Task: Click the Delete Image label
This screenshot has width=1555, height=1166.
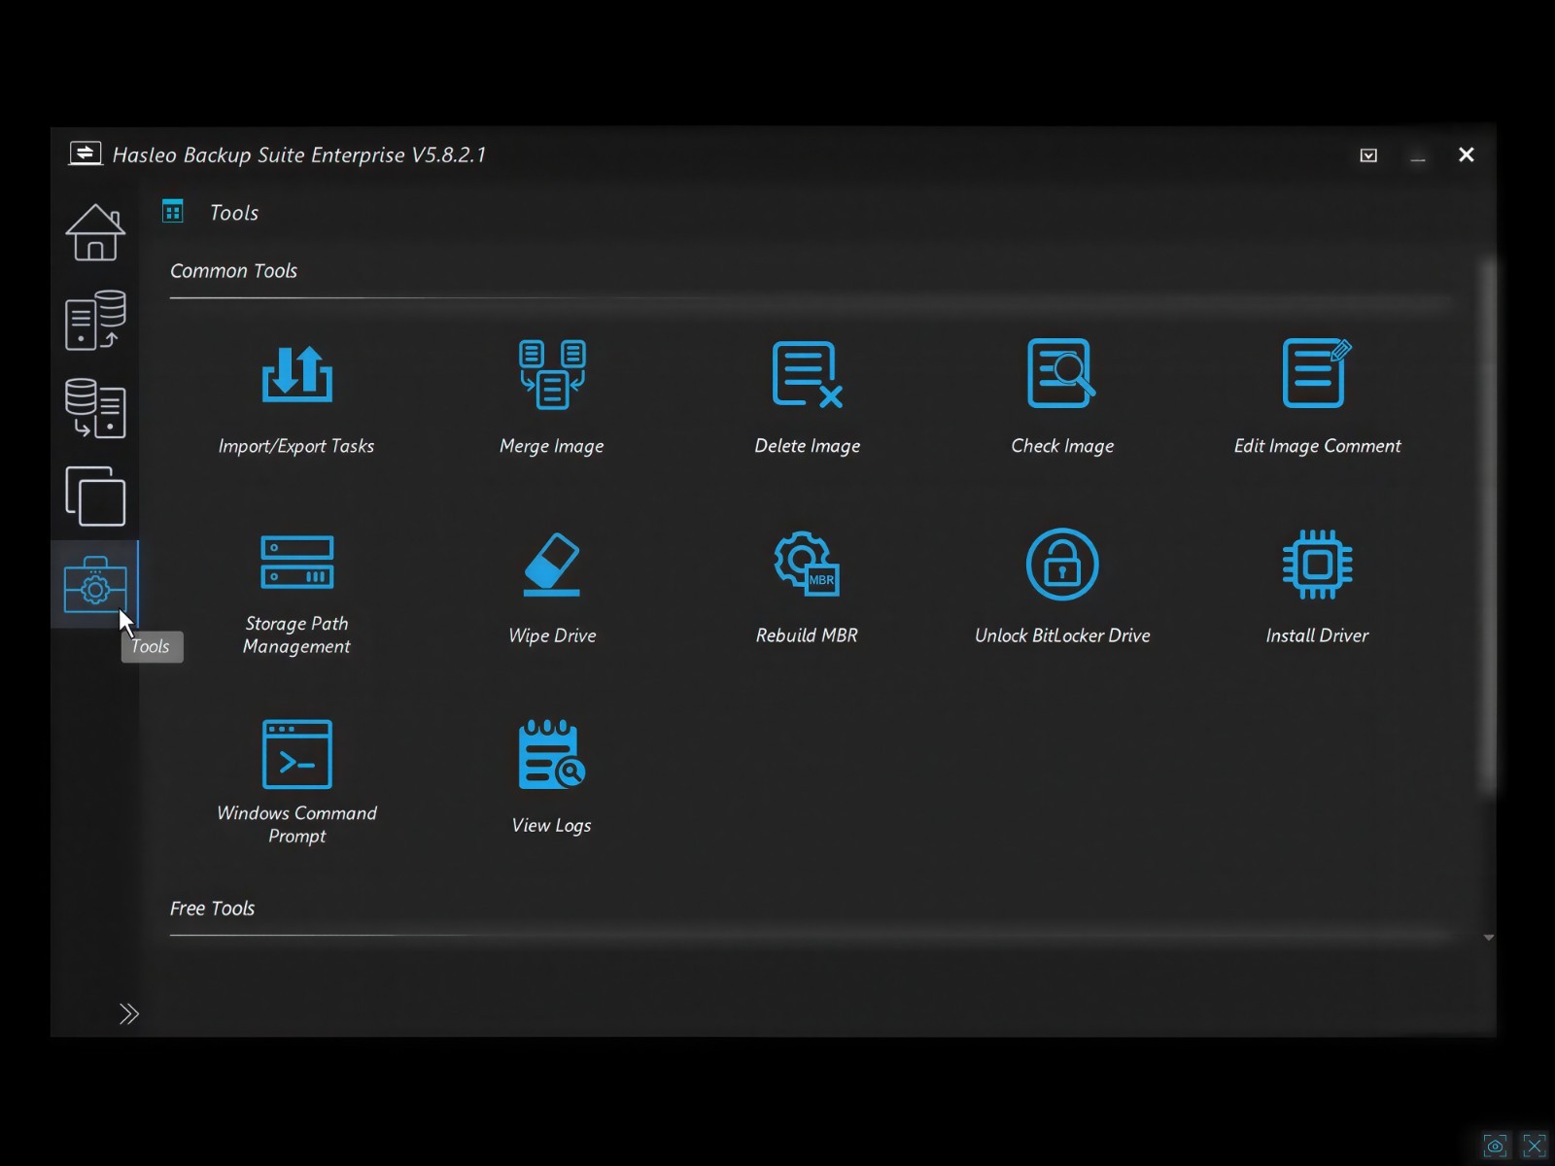Action: coord(807,446)
